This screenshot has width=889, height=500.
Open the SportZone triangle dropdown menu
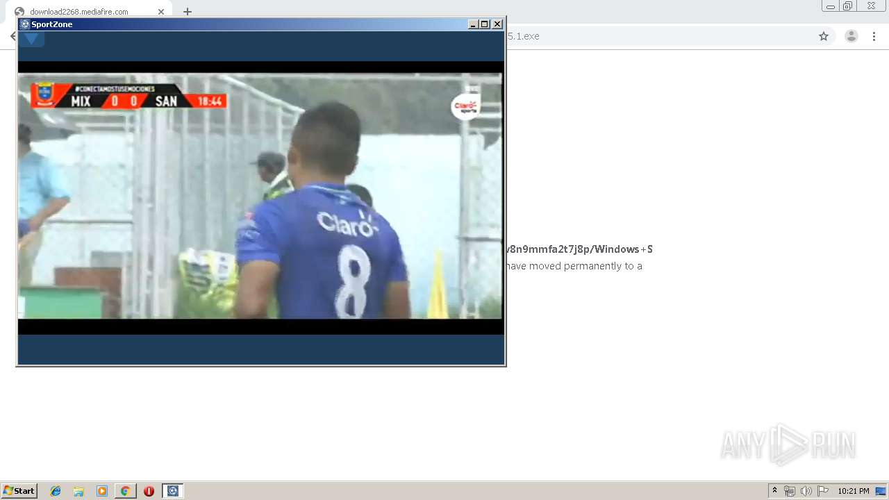pyautogui.click(x=31, y=39)
